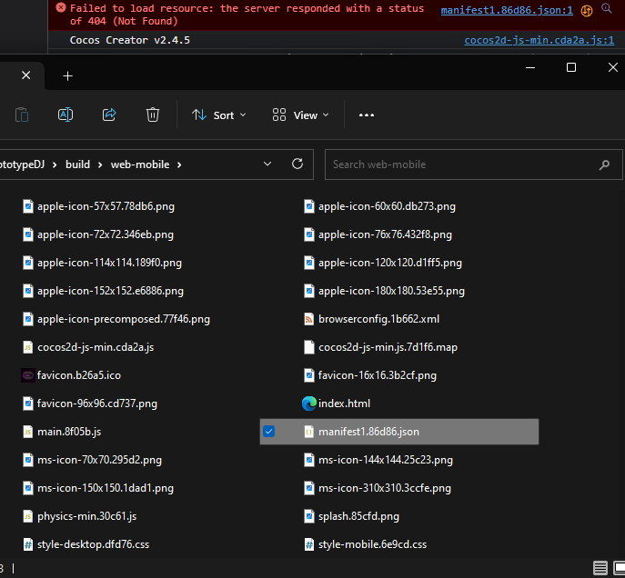Click the Share icon in toolbar
625x578 pixels.
(109, 115)
